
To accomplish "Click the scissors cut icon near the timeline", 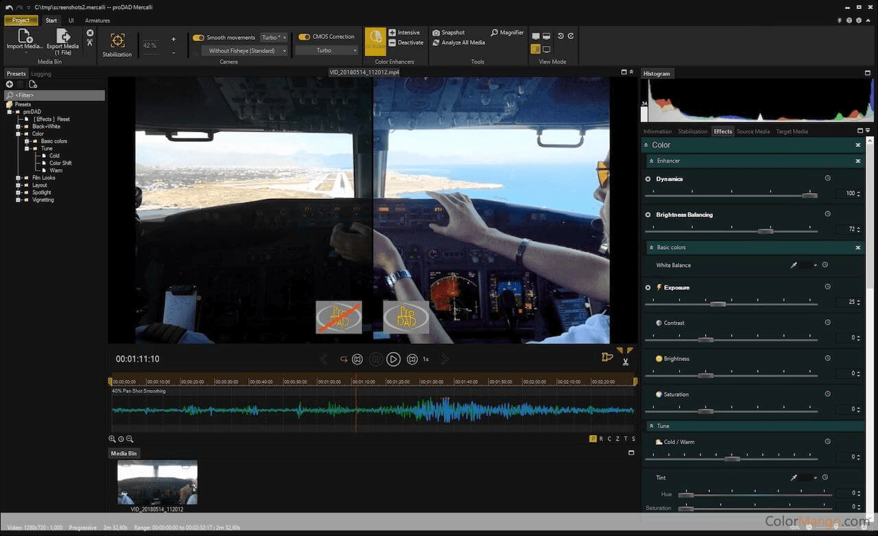I will 626,362.
